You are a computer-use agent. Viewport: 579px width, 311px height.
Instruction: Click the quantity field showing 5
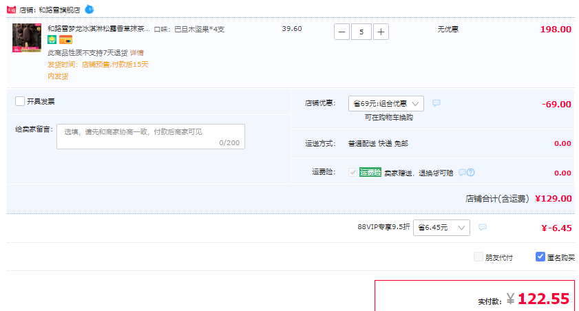(361, 32)
